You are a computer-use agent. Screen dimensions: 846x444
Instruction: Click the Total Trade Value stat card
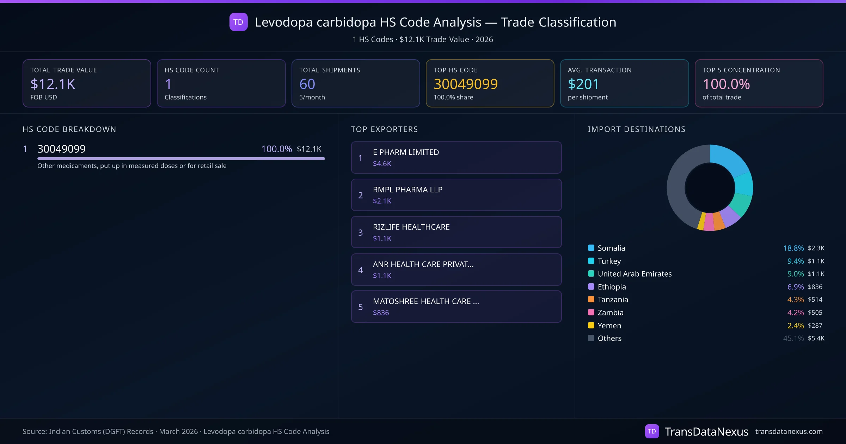[87, 83]
